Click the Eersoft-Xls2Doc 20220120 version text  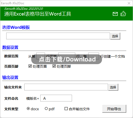click(x=24, y=9)
